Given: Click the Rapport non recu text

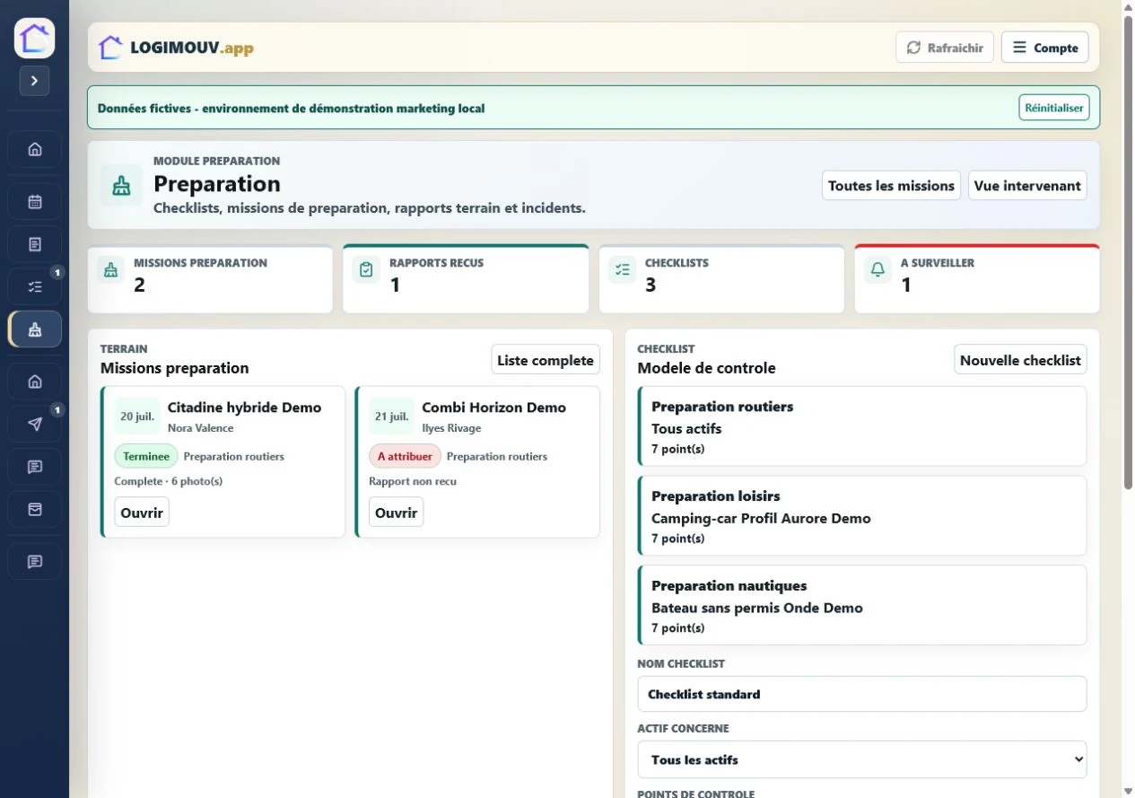Looking at the screenshot, I should 413,481.
